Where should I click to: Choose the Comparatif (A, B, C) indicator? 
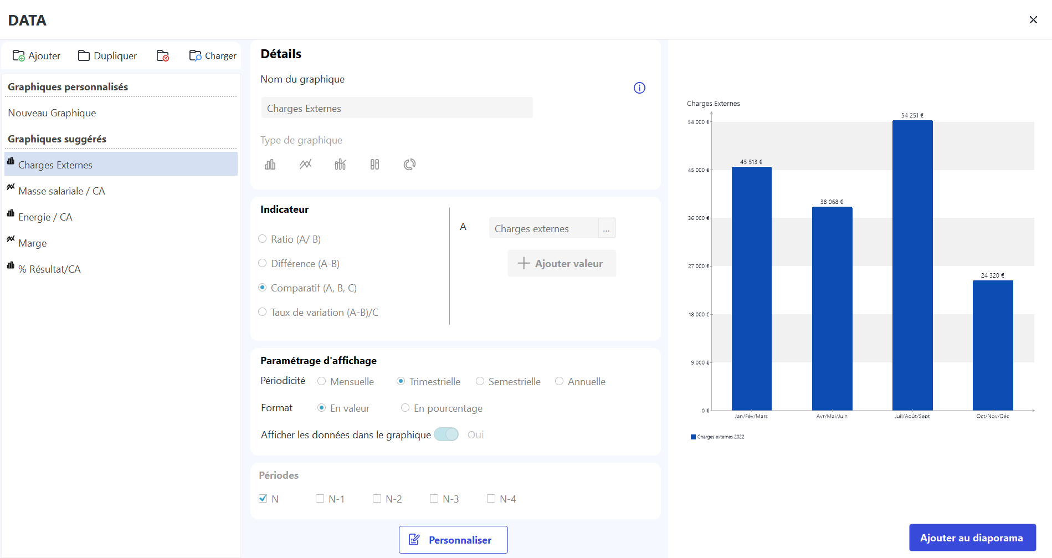(263, 288)
